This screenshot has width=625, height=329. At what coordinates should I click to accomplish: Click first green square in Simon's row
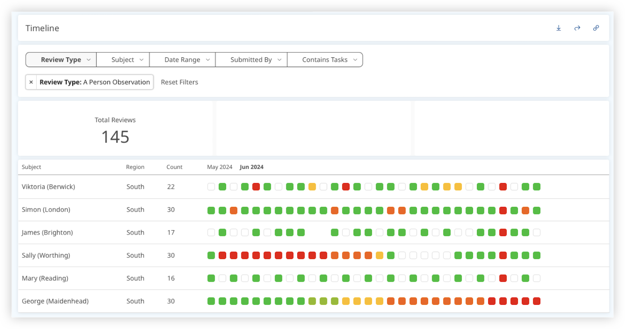point(211,210)
